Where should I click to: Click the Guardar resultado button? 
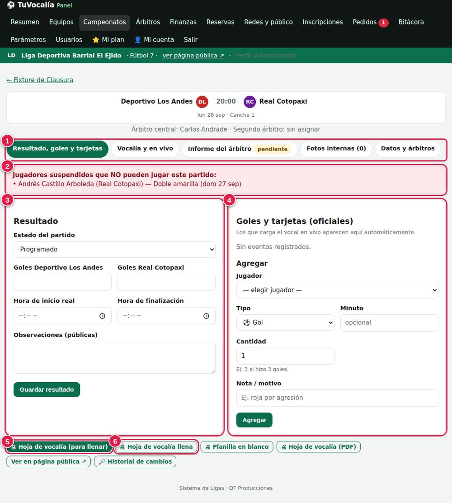point(47,389)
